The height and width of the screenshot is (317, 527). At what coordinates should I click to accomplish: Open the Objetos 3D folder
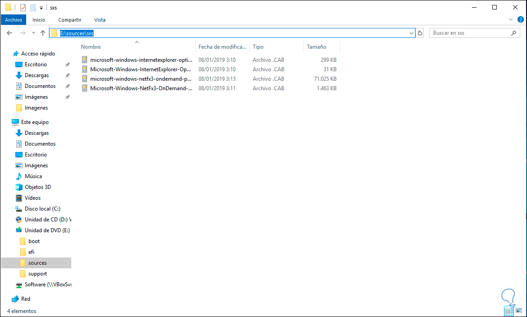click(37, 187)
